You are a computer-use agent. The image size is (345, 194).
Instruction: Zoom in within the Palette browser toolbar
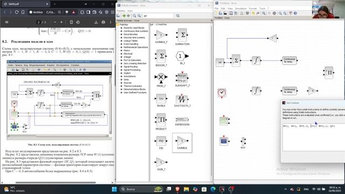pos(134,16)
